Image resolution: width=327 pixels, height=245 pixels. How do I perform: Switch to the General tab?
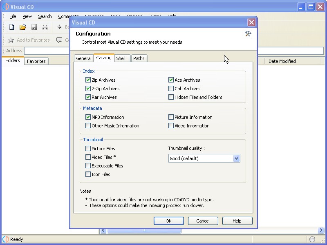(x=84, y=58)
